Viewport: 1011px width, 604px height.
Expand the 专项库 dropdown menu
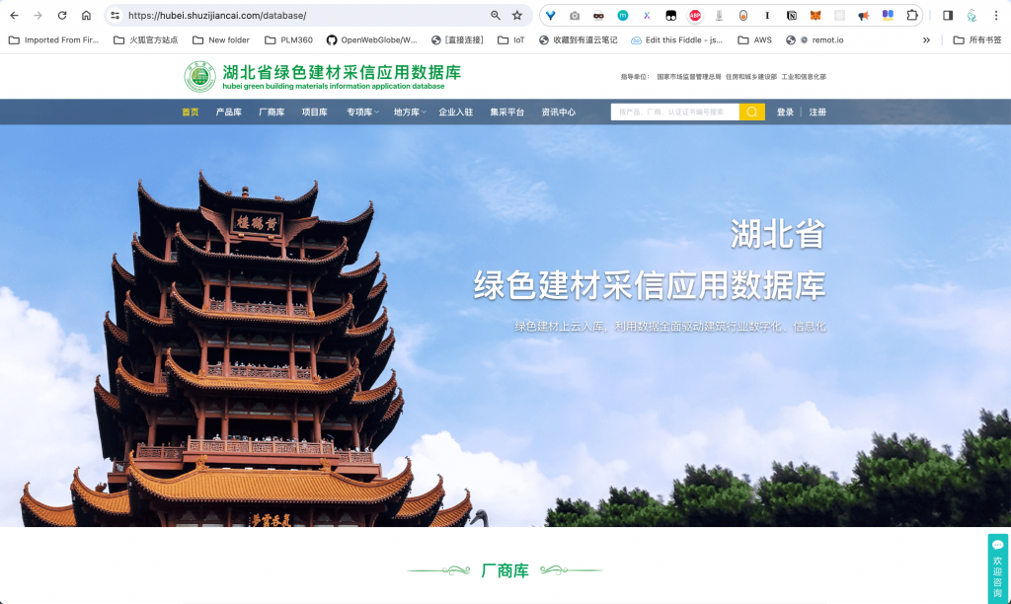[x=361, y=113]
